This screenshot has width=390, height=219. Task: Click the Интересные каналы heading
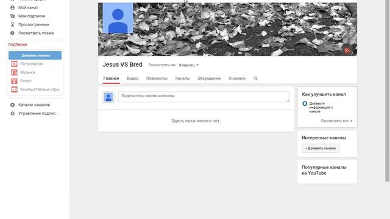pos(324,138)
